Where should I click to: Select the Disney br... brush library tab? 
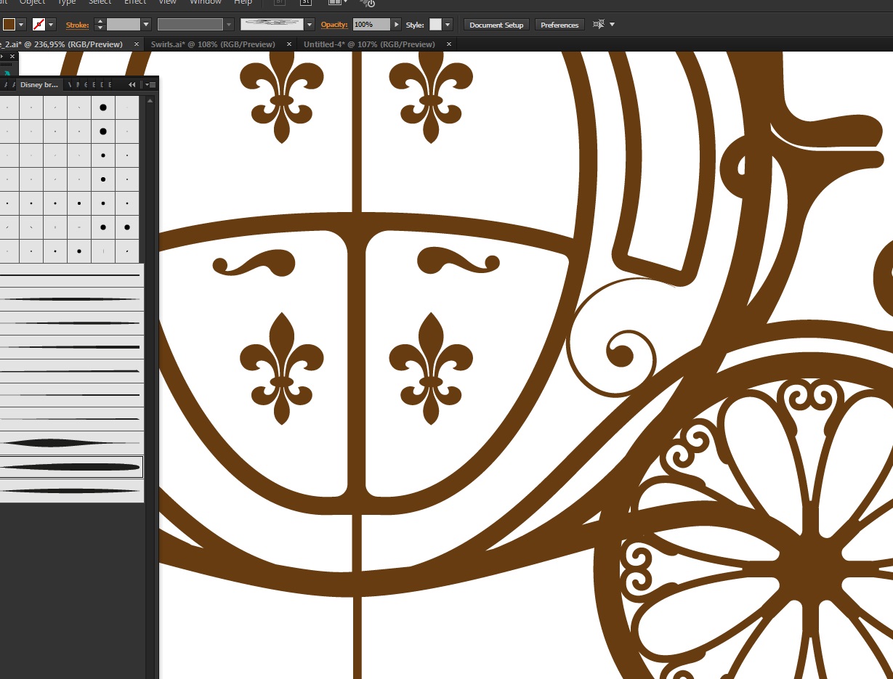click(39, 85)
